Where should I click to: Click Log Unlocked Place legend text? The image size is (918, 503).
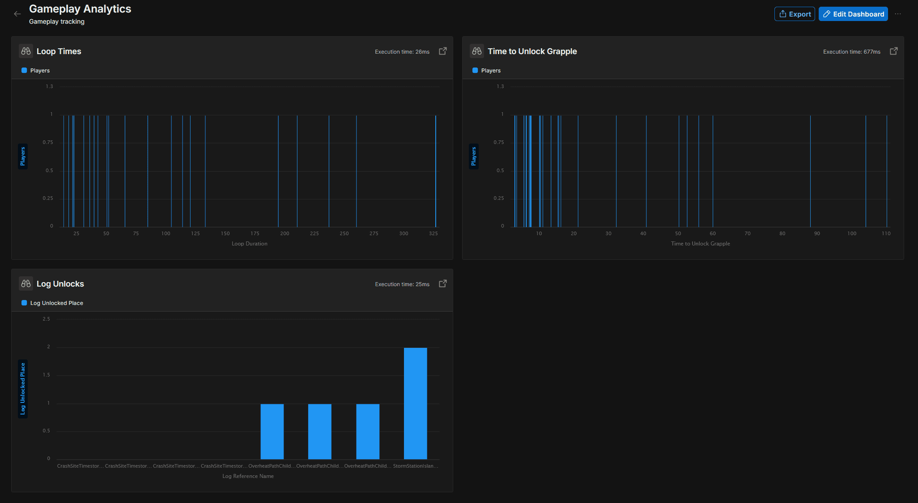pos(57,303)
